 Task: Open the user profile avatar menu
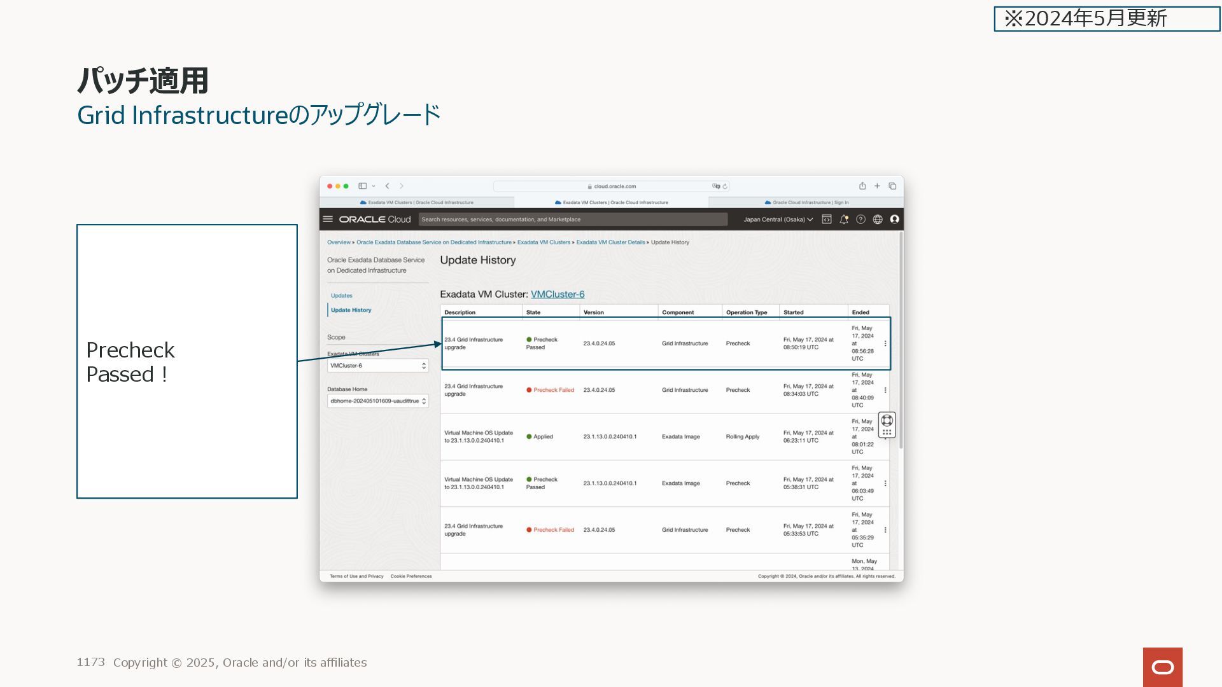[x=894, y=219]
